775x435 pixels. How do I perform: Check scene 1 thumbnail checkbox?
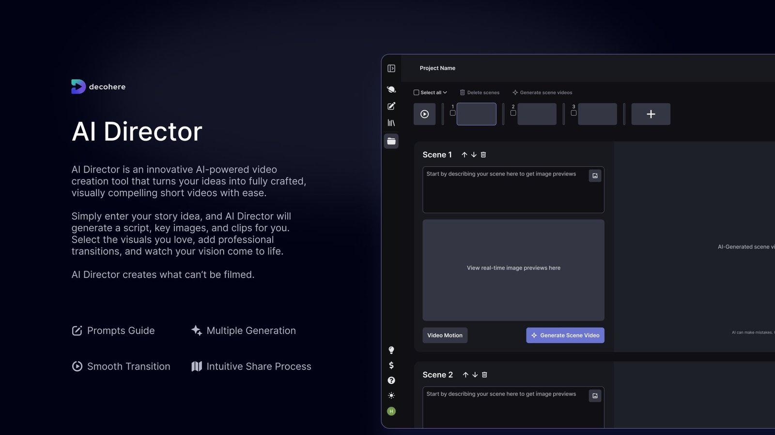click(x=453, y=113)
